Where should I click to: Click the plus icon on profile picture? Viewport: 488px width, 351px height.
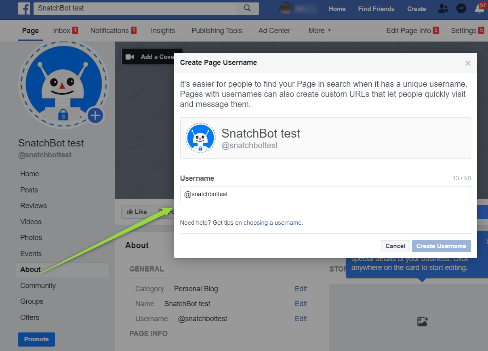[95, 116]
